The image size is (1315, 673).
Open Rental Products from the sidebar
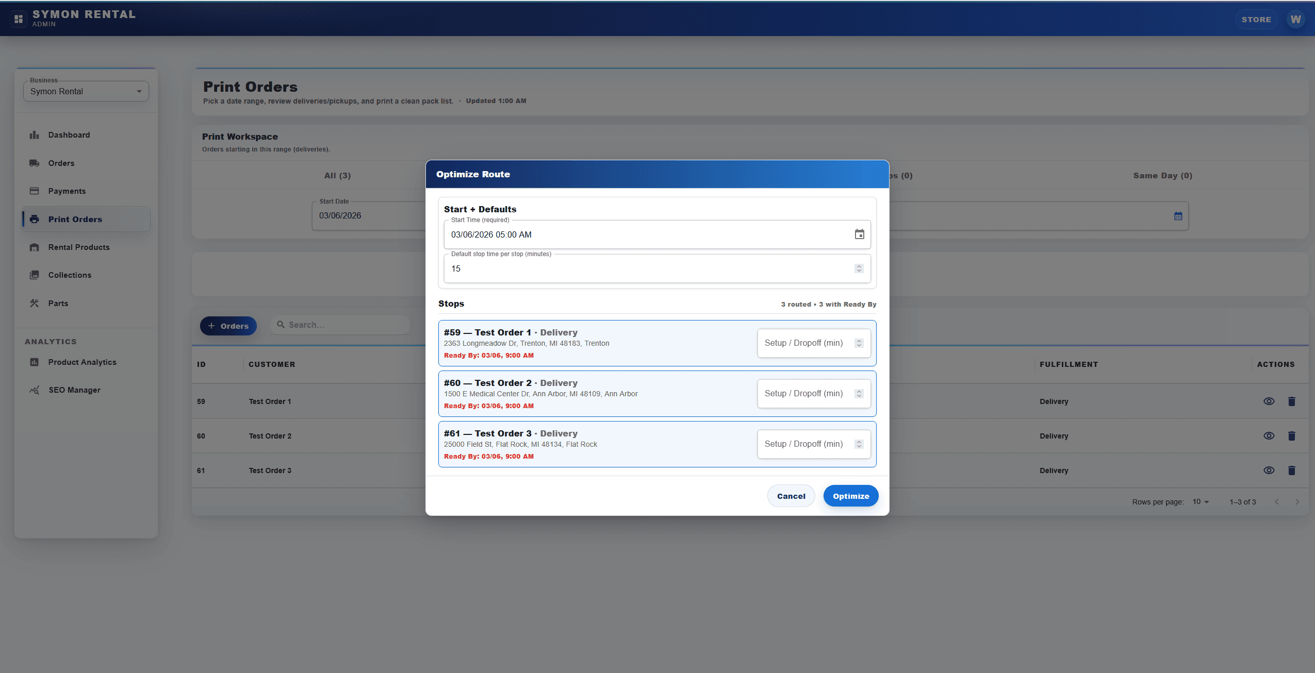point(79,247)
